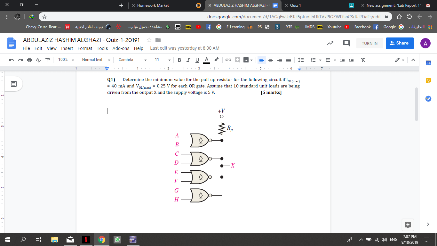This screenshot has height=246, width=437.
Task: Open last edit was yesterday link
Action: tap(185, 48)
